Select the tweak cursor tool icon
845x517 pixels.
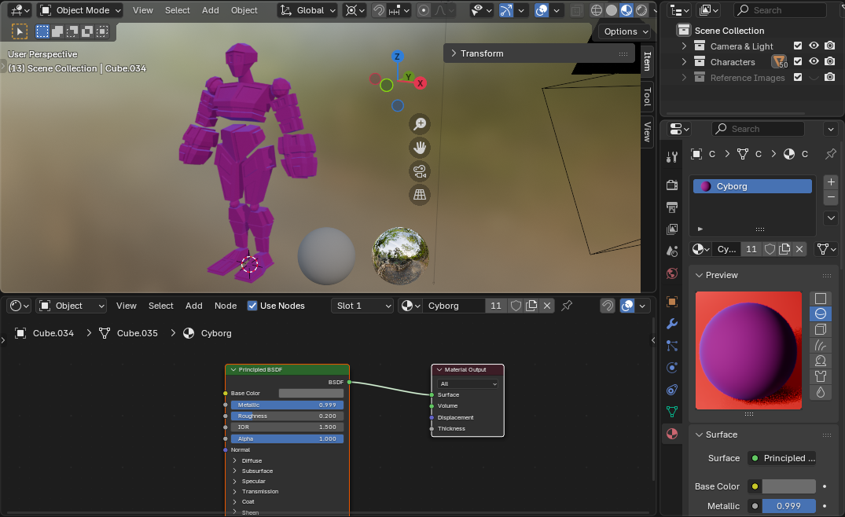(20, 31)
